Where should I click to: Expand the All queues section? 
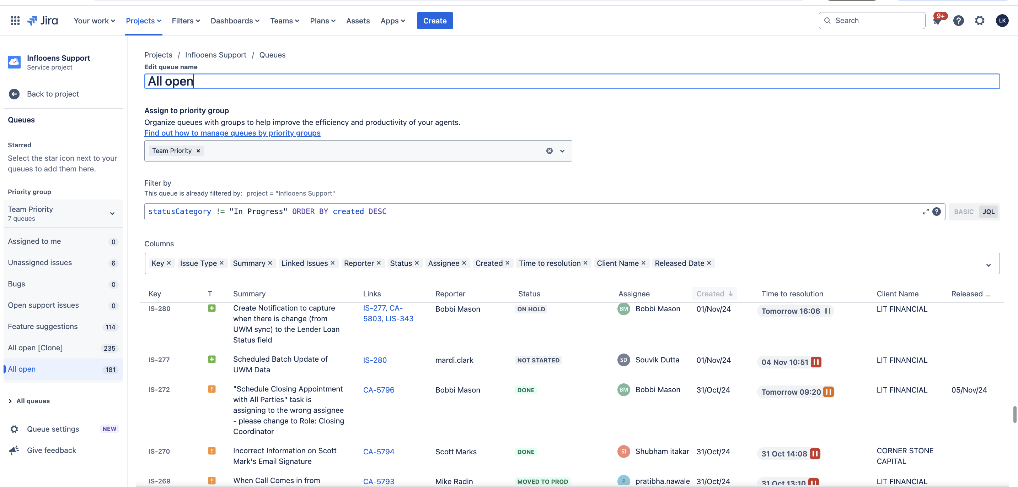tap(10, 401)
